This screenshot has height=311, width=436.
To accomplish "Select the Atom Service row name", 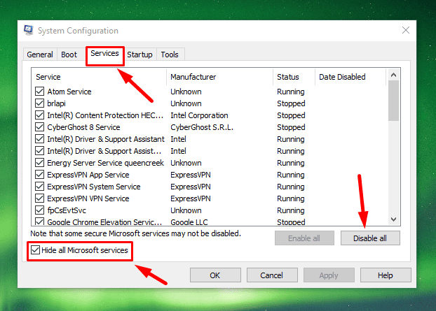I will coord(69,92).
